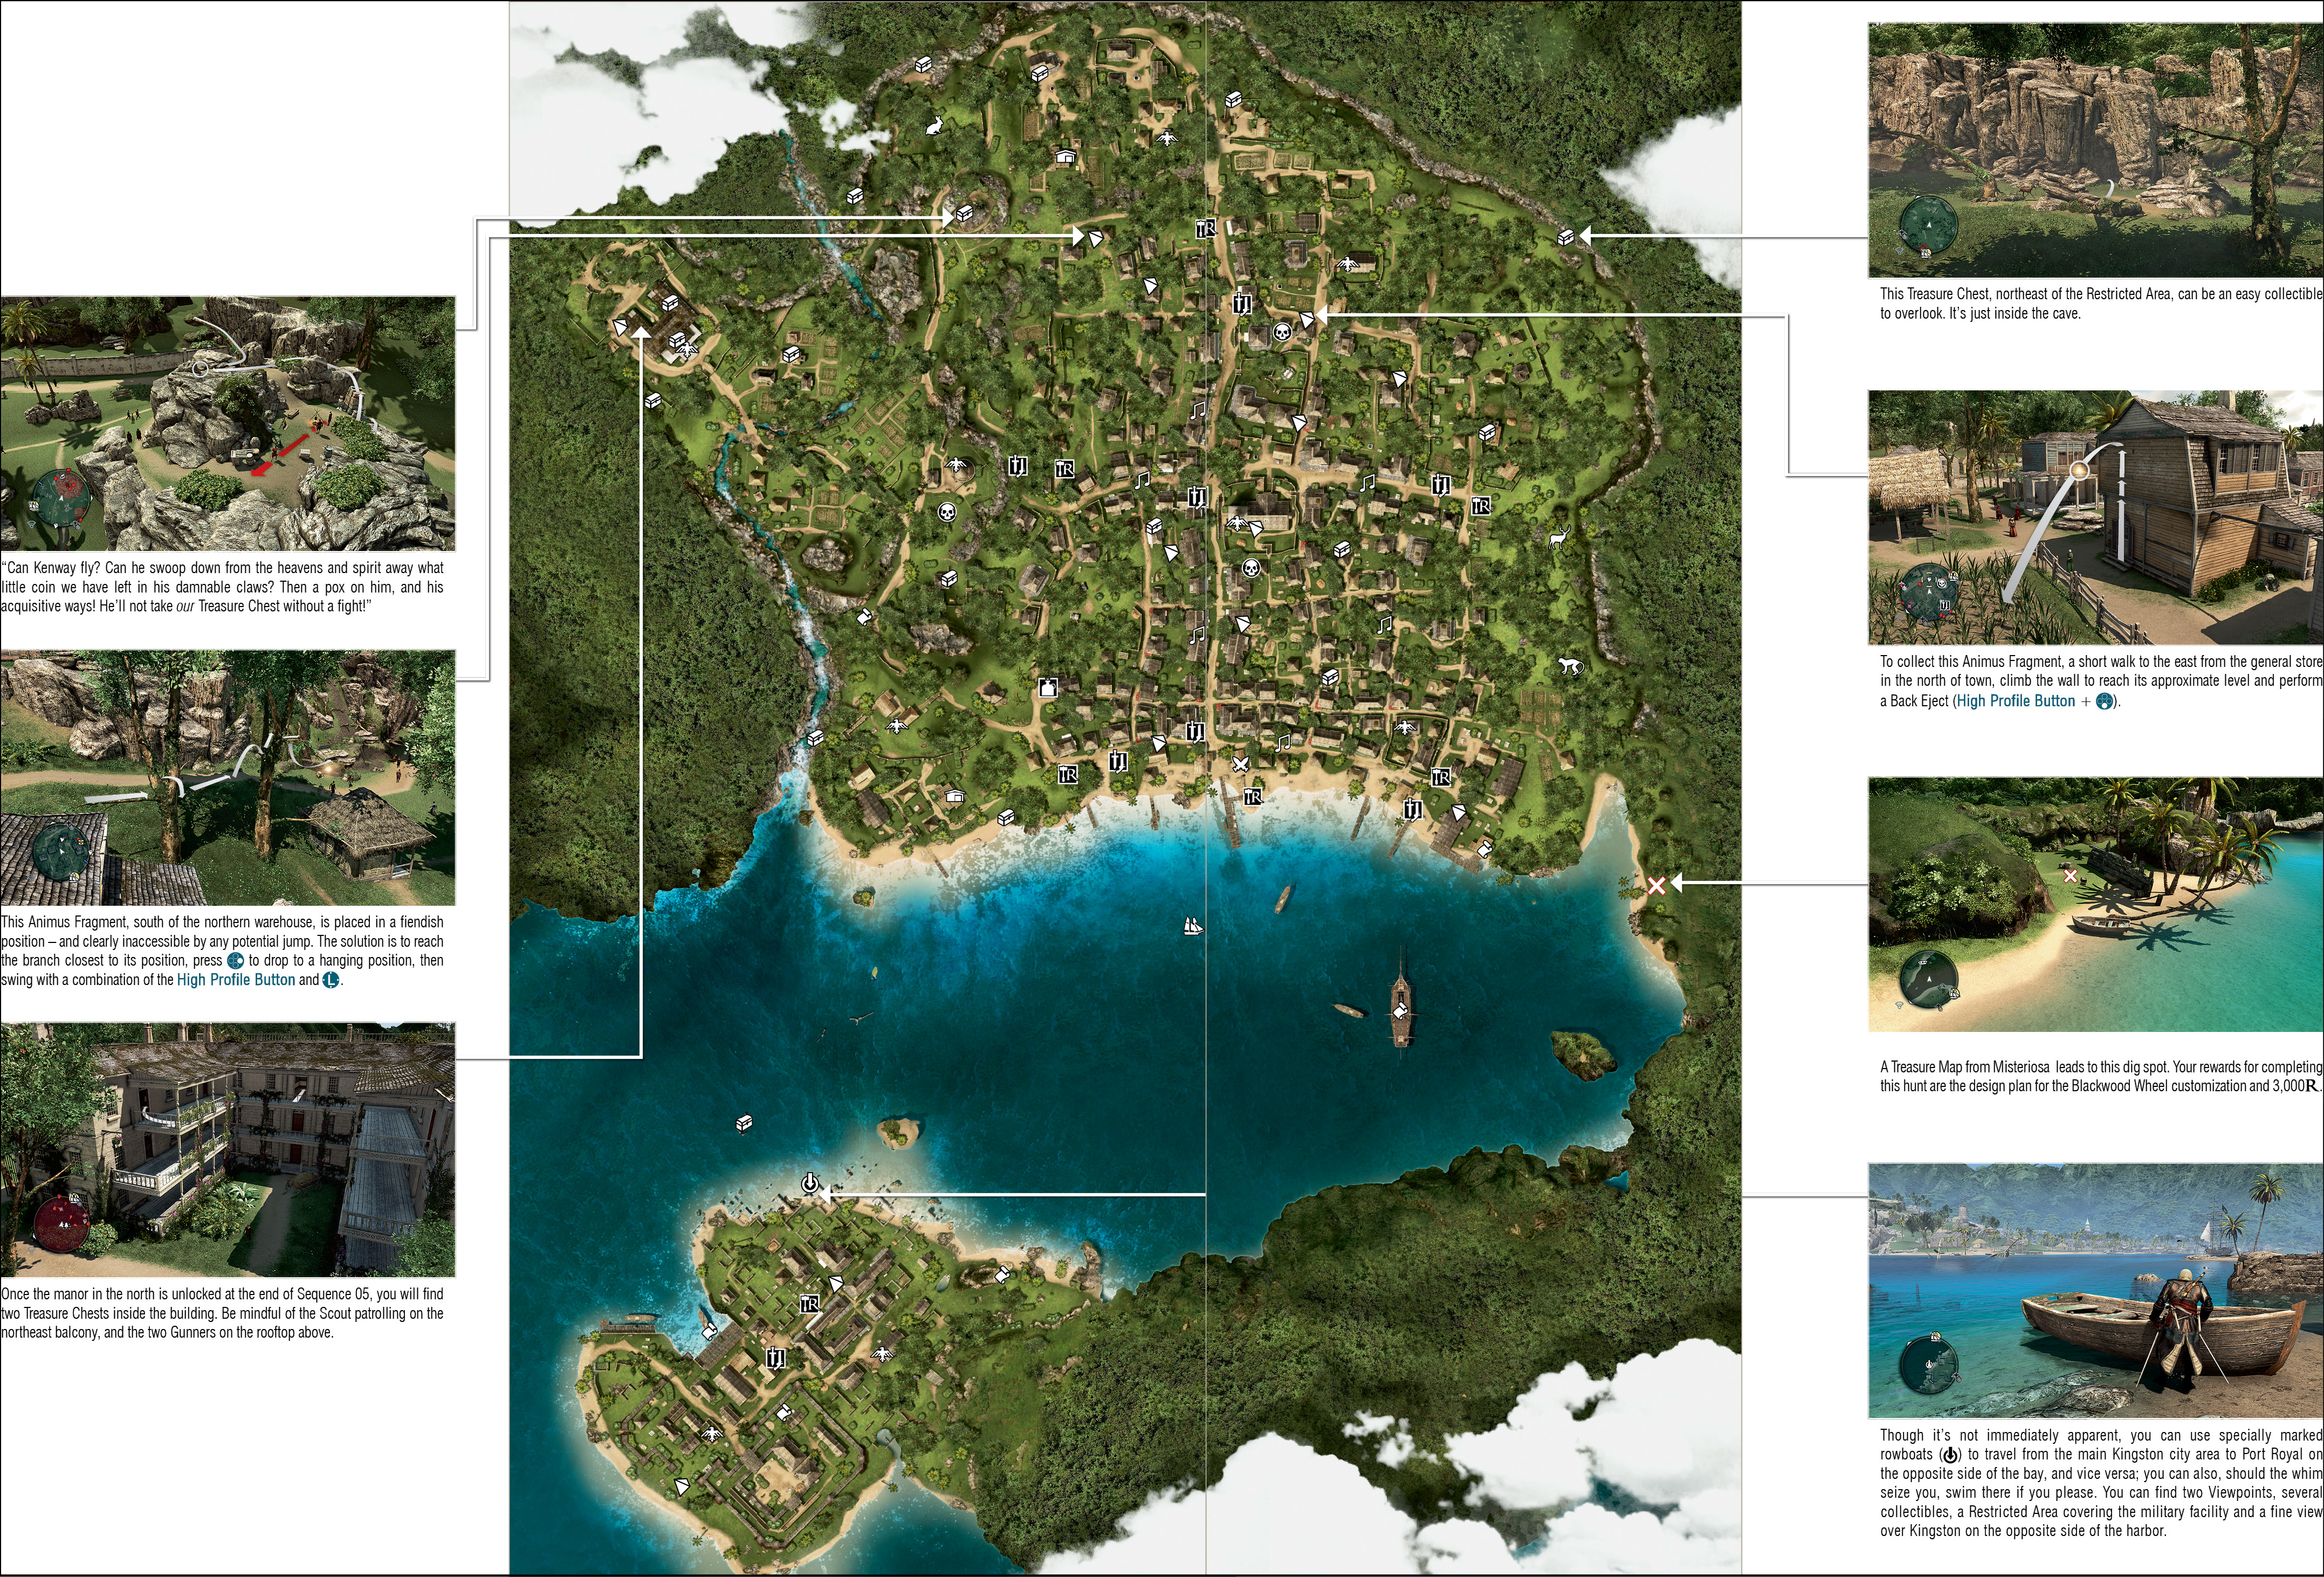The width and height of the screenshot is (2324, 1577).
Task: Click the rowboat symbol in the Port Royal paragraph
Action: click(1949, 1455)
